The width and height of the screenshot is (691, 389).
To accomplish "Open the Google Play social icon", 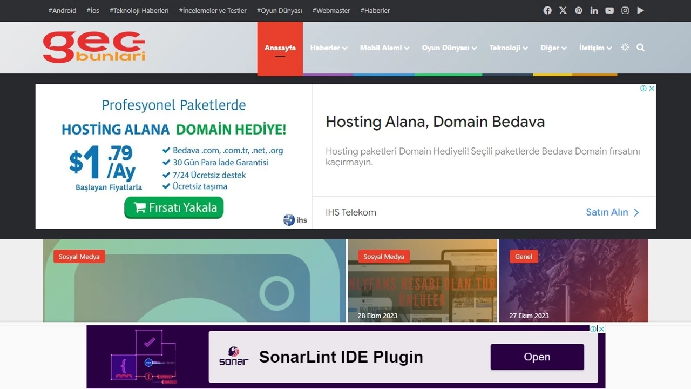I will point(640,10).
